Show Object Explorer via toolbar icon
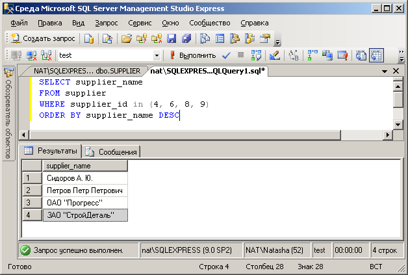Viewport: 408px width, 275px height. coord(235,38)
